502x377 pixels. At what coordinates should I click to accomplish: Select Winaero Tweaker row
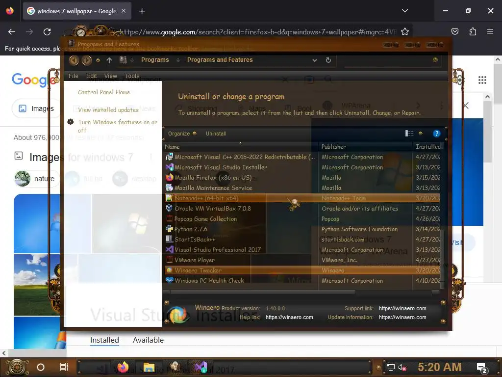[302, 270]
